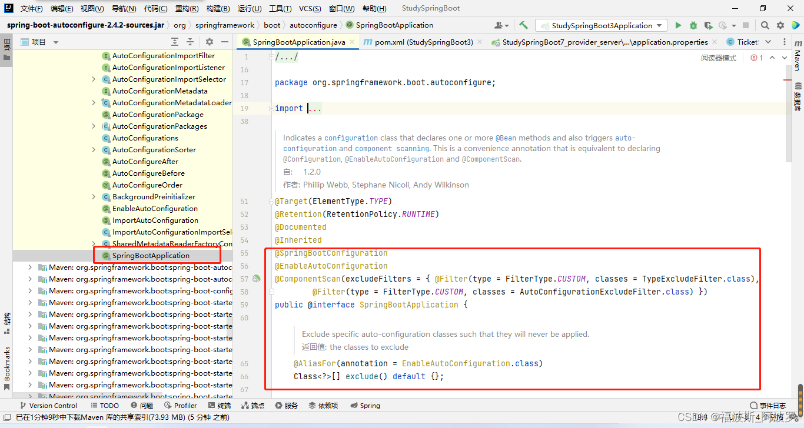Open the 事件日志 event log
The height and width of the screenshot is (428, 804).
tap(768, 406)
